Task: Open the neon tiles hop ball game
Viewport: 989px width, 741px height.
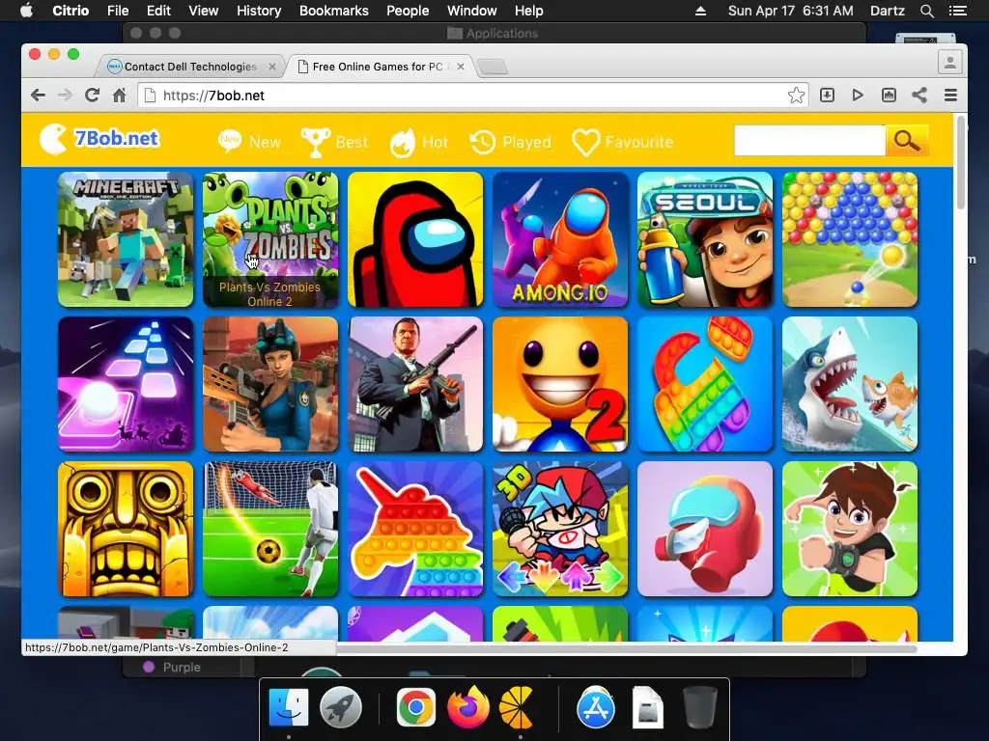Action: [126, 384]
